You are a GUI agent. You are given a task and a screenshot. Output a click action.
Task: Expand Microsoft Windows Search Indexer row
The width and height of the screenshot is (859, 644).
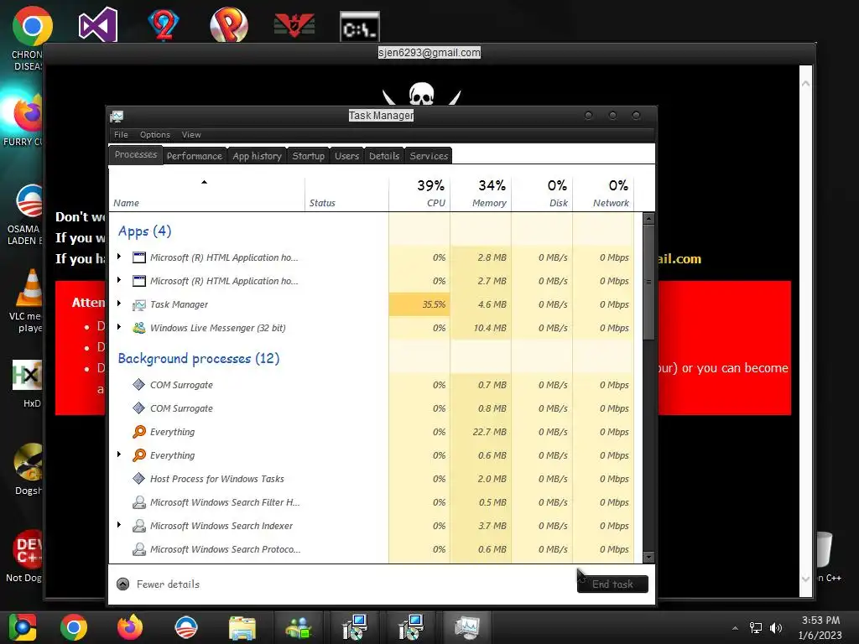(x=119, y=525)
